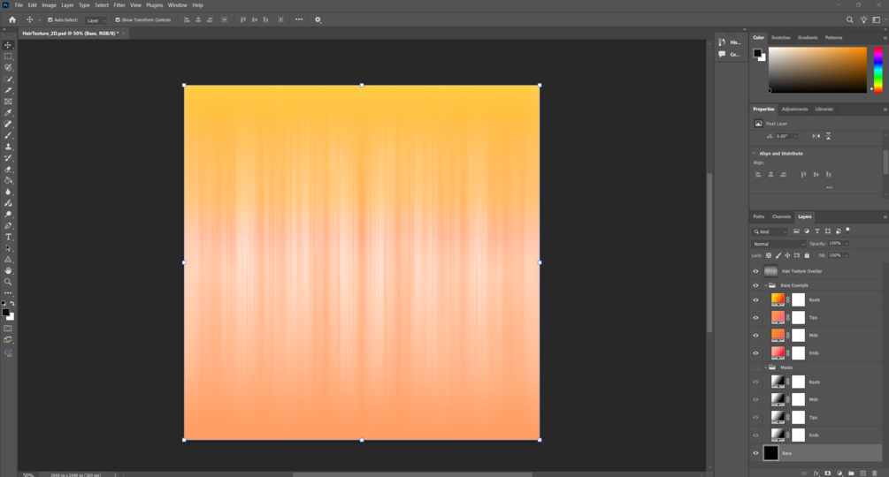889x477 pixels.
Task: Switch to the Adjustments tab
Action: (x=794, y=110)
